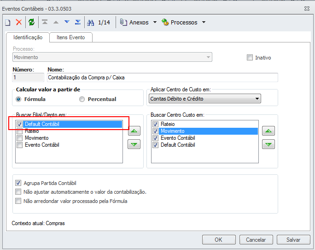The height and width of the screenshot is (250, 315).
Task: Switch to the Itens Evento tab
Action: (x=71, y=37)
